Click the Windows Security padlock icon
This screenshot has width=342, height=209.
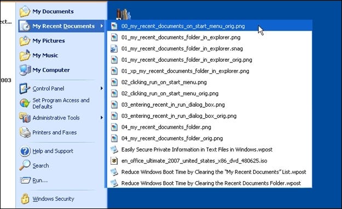pyautogui.click(x=25, y=199)
